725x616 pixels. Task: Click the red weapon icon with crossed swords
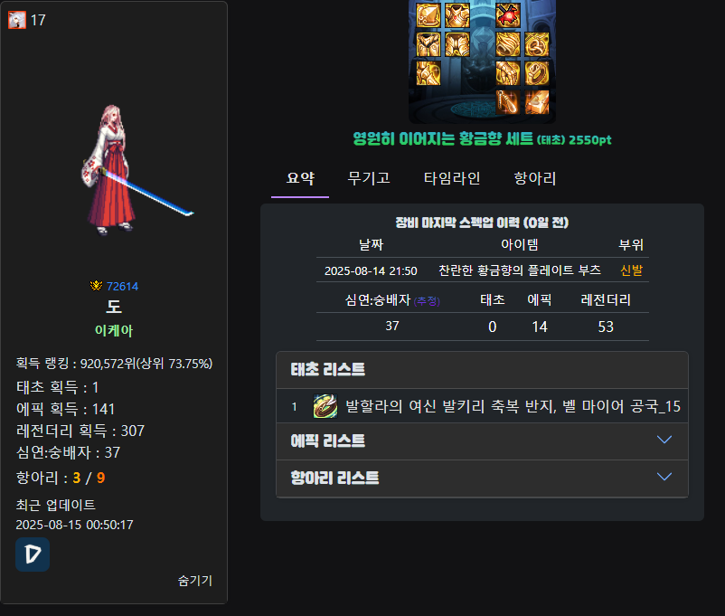pyautogui.click(x=508, y=15)
